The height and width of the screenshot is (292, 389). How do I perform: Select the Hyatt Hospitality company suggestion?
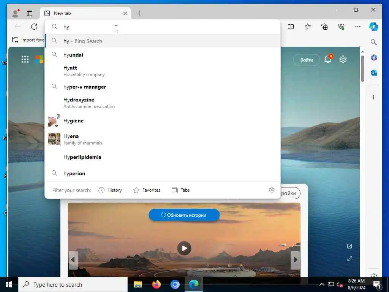point(163,71)
